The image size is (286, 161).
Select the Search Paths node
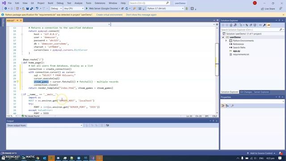pos(239,47)
